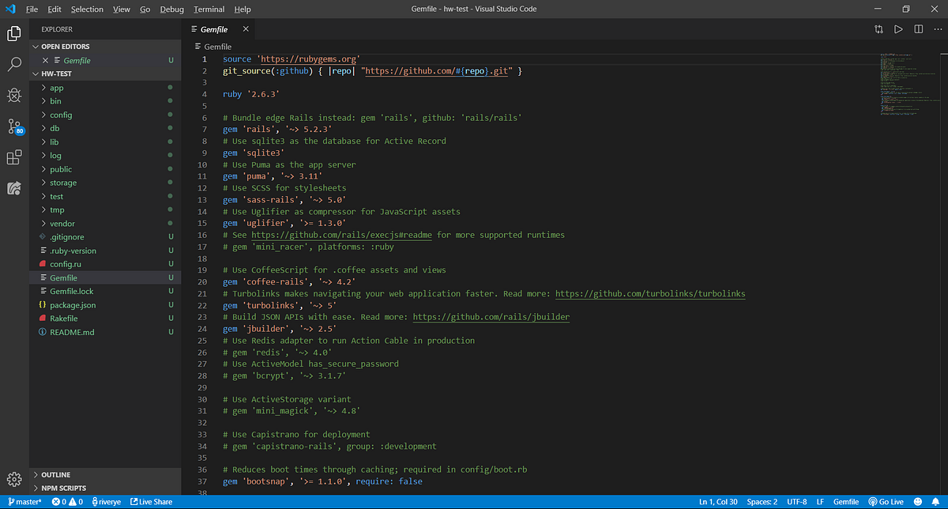Screen dimensions: 948x509
Task: Open the Extensions view
Action: 14,158
